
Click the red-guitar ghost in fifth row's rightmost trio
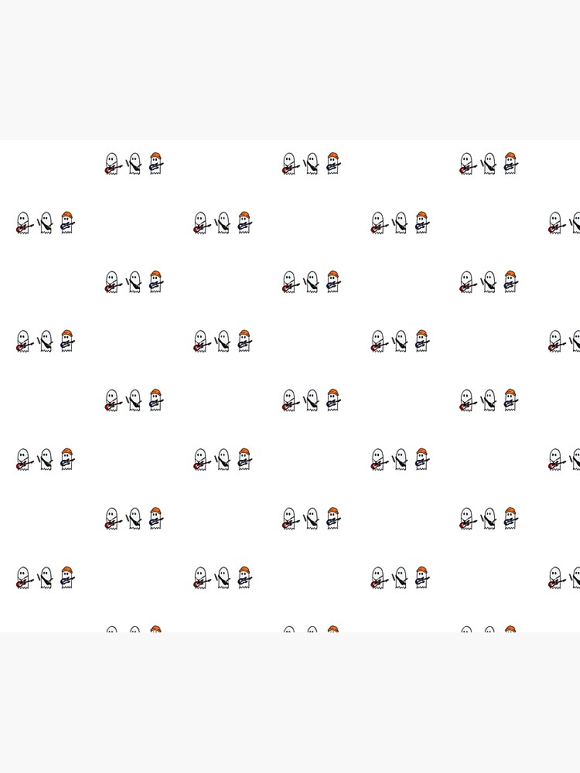[468, 400]
